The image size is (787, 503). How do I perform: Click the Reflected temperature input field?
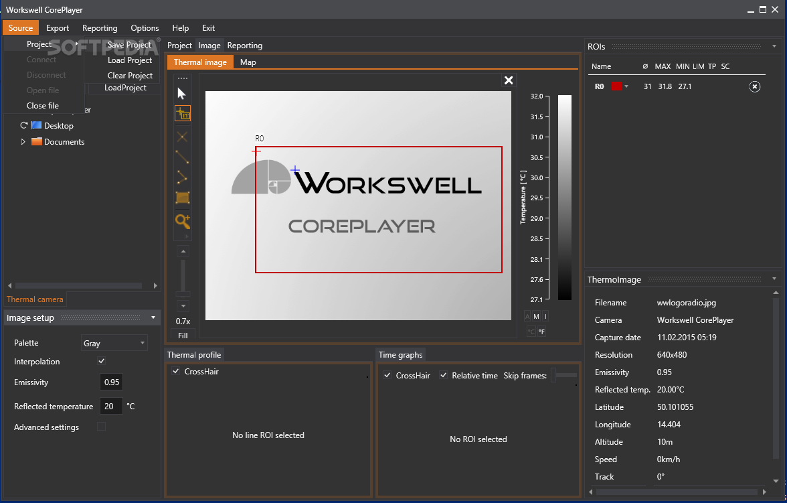(111, 406)
